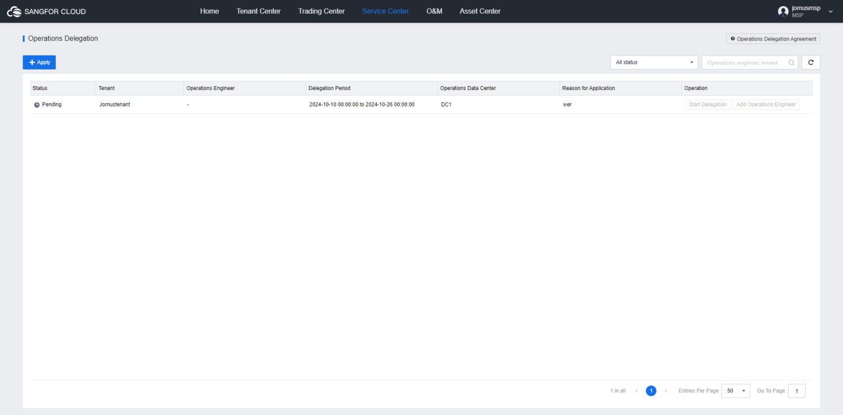The image size is (843, 415).
Task: Click the 'wer' reason cell
Action: click(567, 105)
